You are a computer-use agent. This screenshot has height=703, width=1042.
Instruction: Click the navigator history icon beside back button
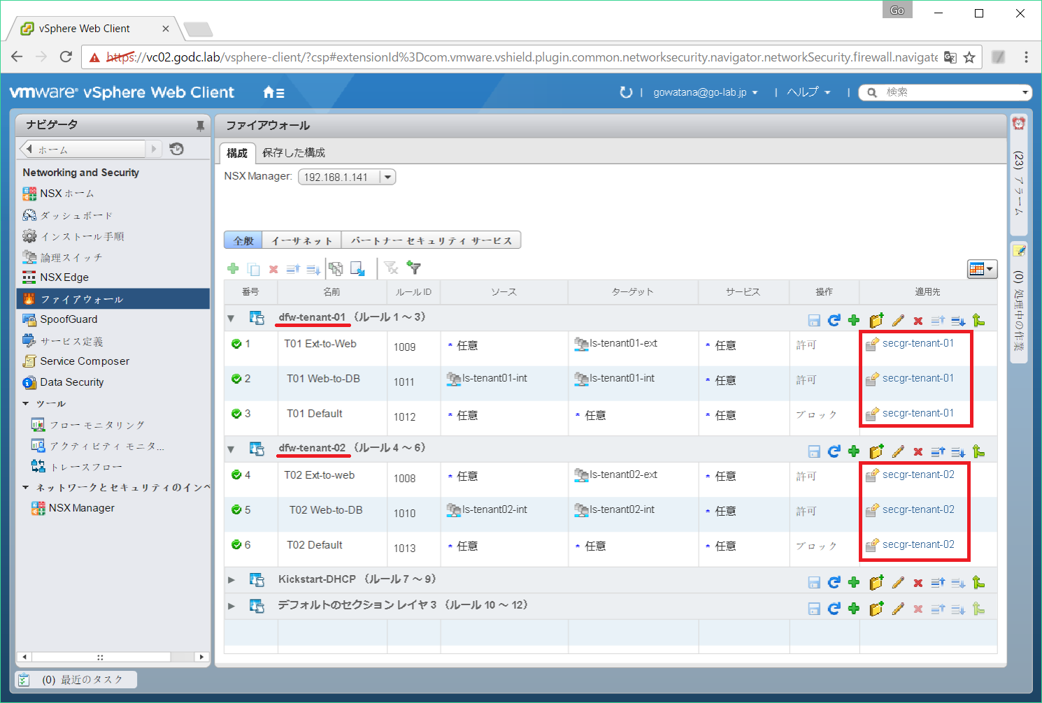177,149
